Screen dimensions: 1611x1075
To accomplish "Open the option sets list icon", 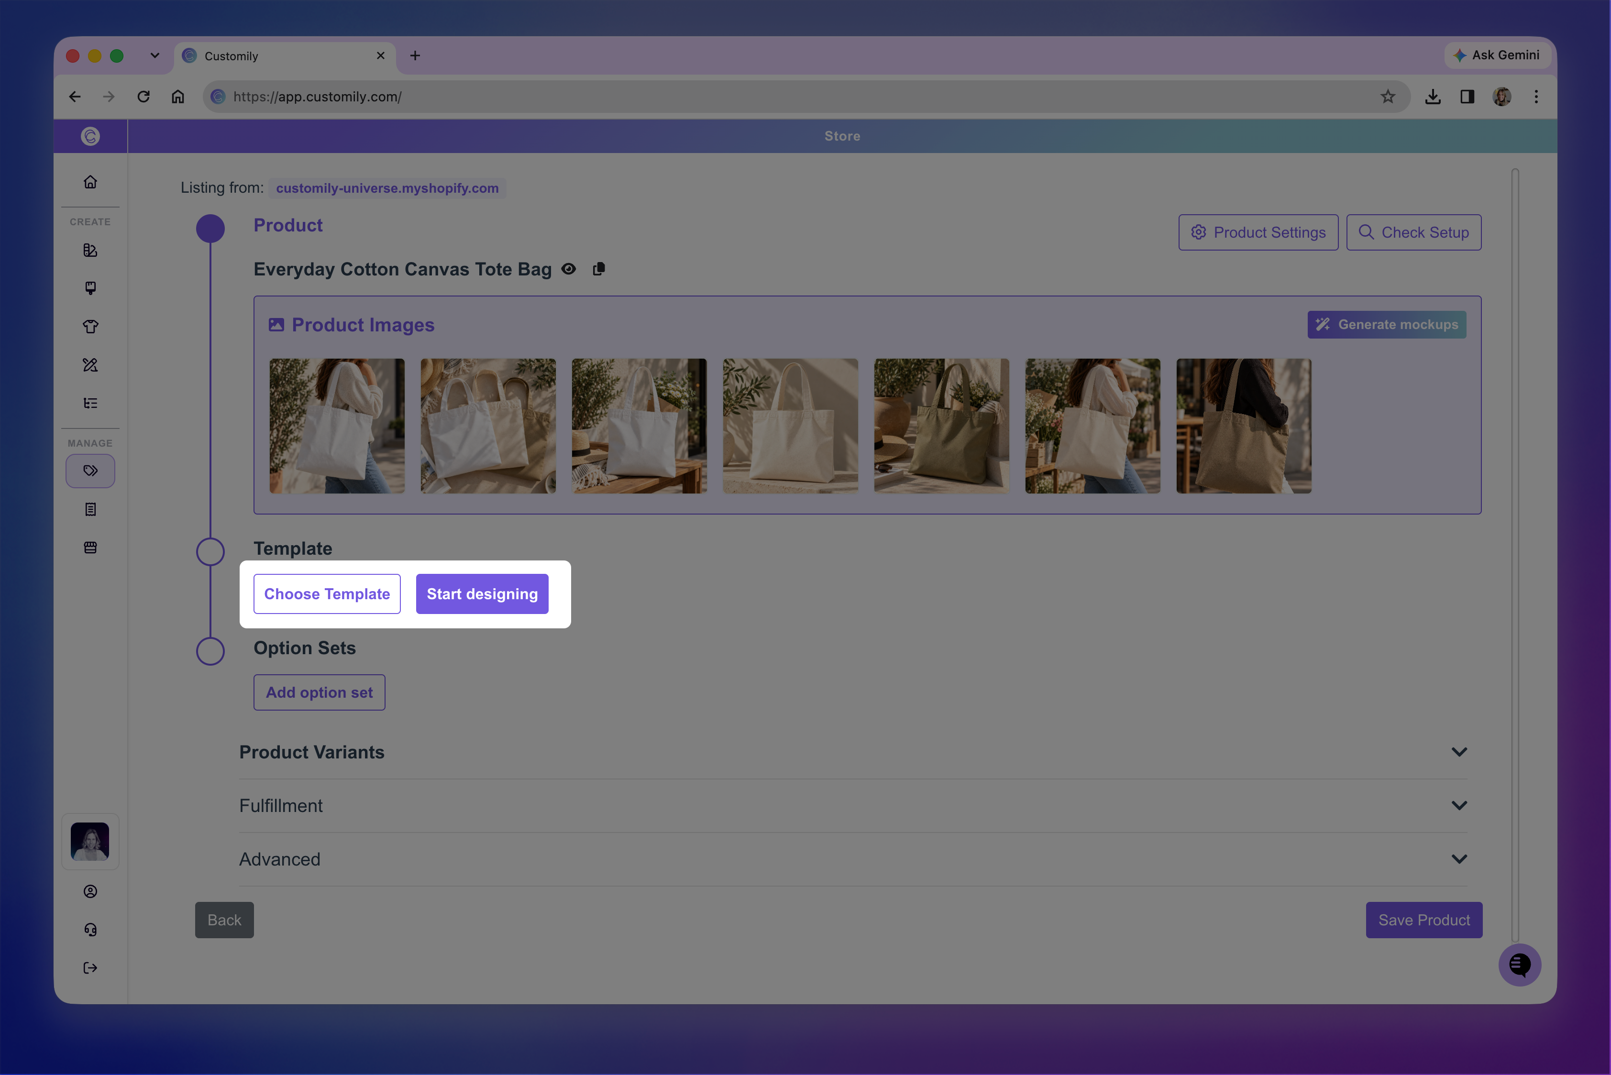I will coord(90,403).
